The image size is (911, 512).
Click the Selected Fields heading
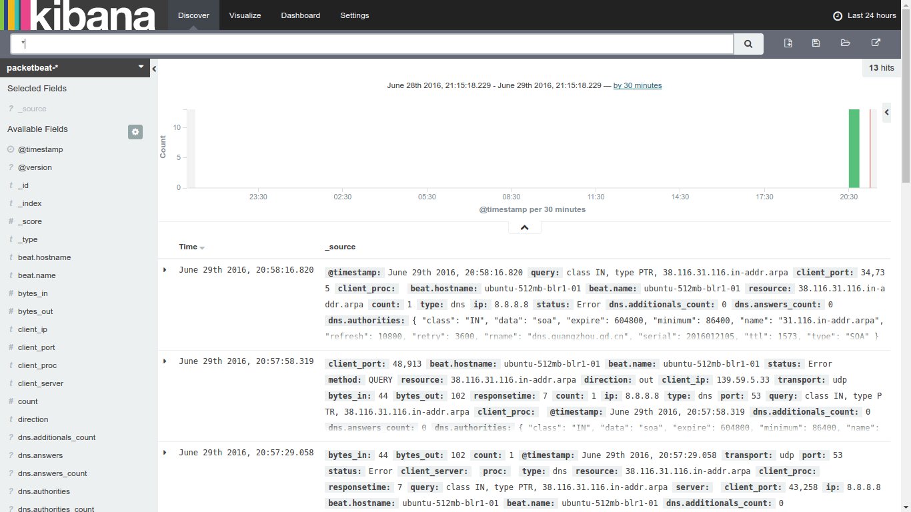37,88
